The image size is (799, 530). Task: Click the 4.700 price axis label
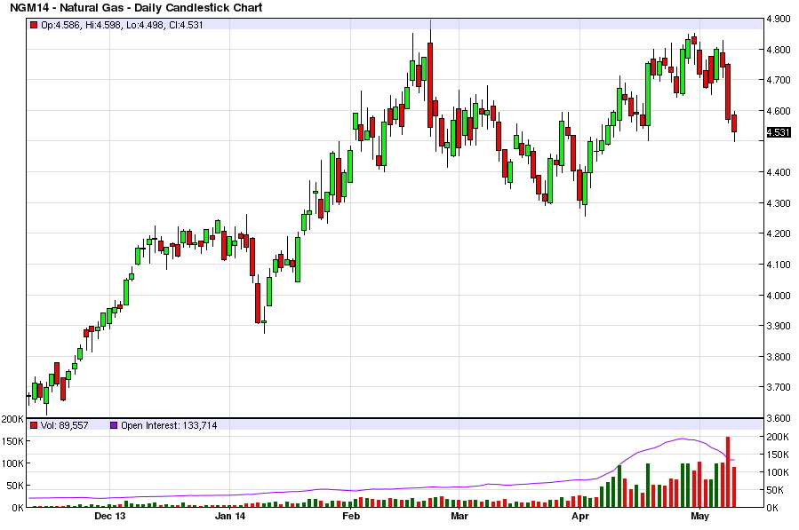point(778,80)
